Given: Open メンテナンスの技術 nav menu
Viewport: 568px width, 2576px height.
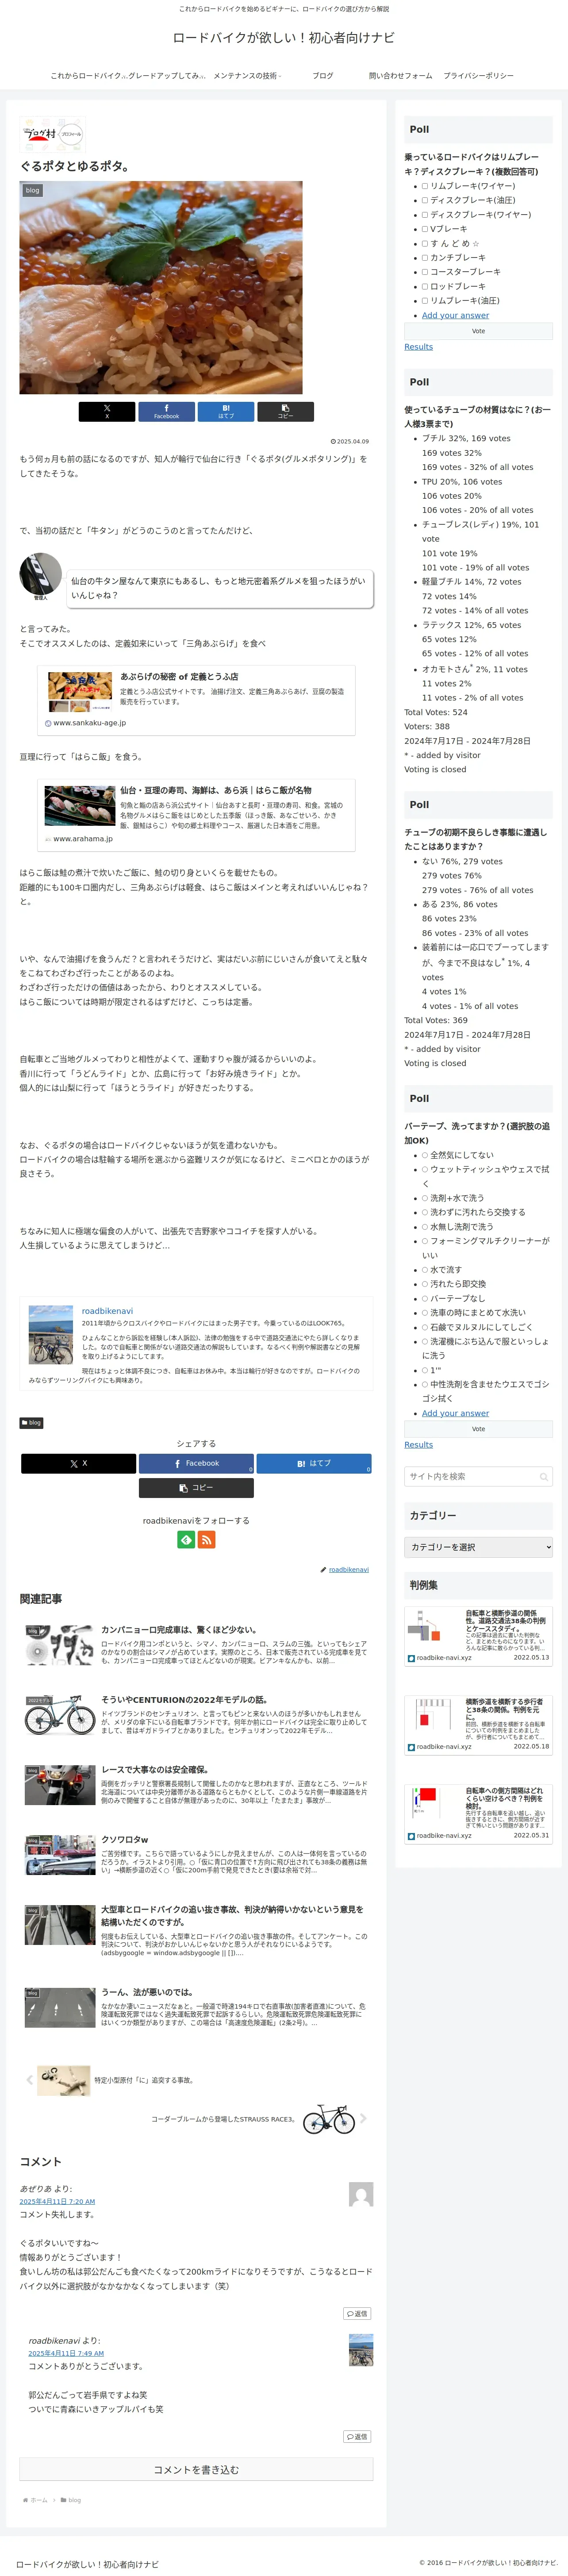Looking at the screenshot, I should click(247, 76).
